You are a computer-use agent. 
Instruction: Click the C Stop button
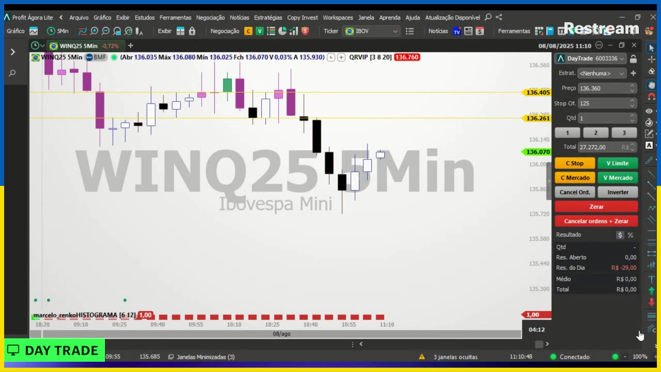coord(575,163)
